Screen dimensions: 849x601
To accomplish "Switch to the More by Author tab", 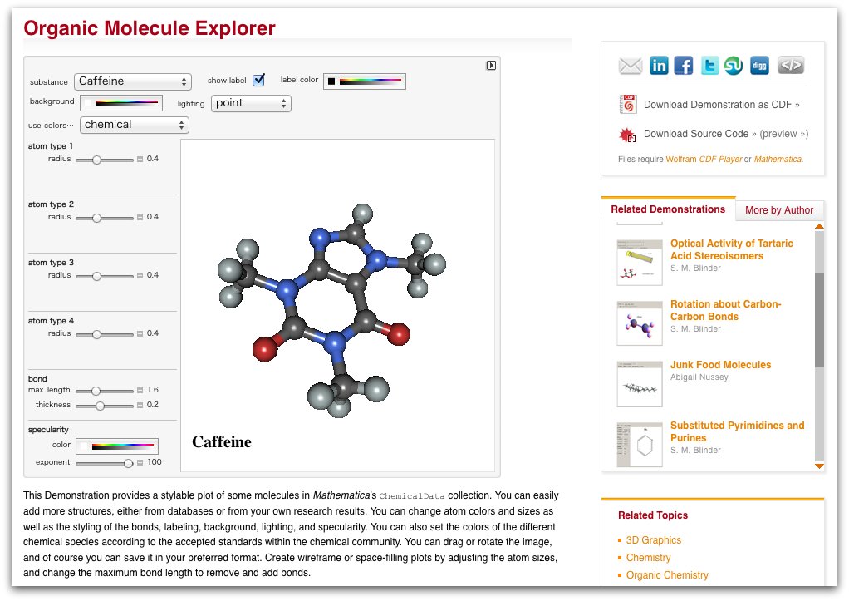I will click(779, 210).
